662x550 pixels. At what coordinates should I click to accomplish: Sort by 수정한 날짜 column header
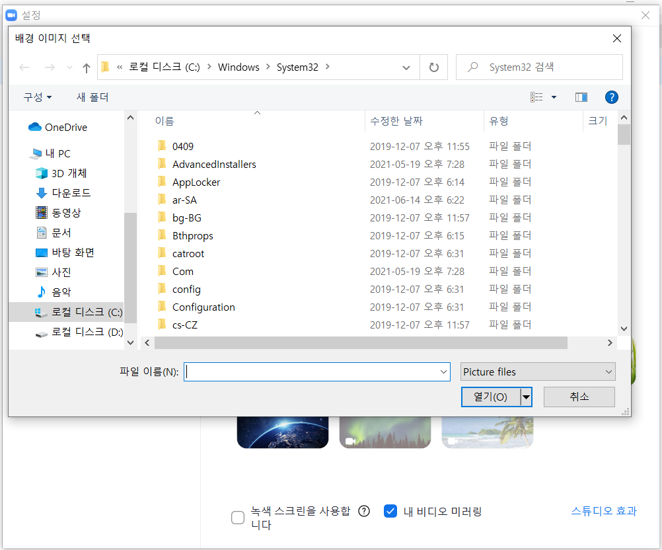coord(396,121)
